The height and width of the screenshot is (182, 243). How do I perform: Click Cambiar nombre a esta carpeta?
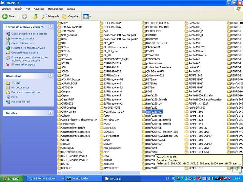29,34
